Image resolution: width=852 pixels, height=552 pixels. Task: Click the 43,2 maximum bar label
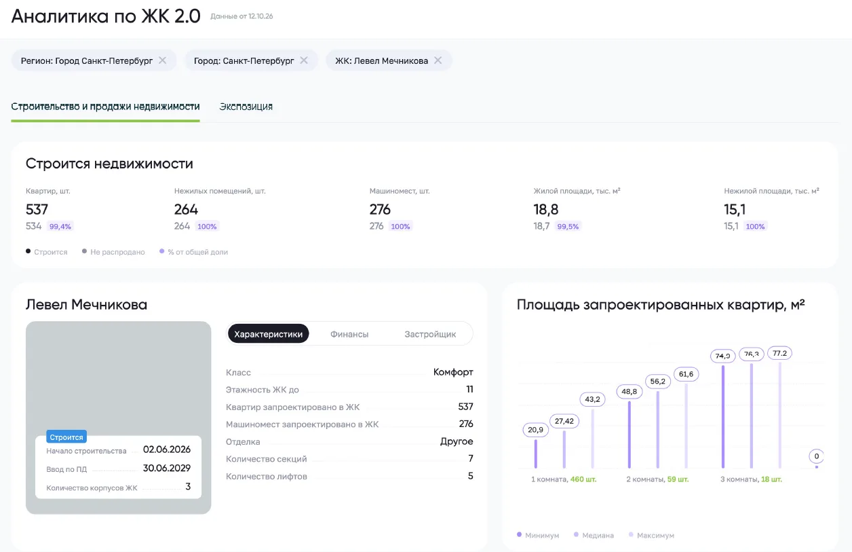592,399
